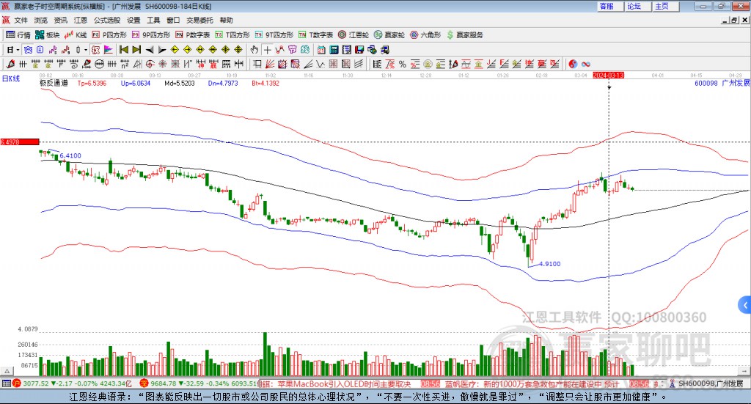751x404 pixels.
Task: Click the Up=6.0634 indicator value
Action: [136, 83]
